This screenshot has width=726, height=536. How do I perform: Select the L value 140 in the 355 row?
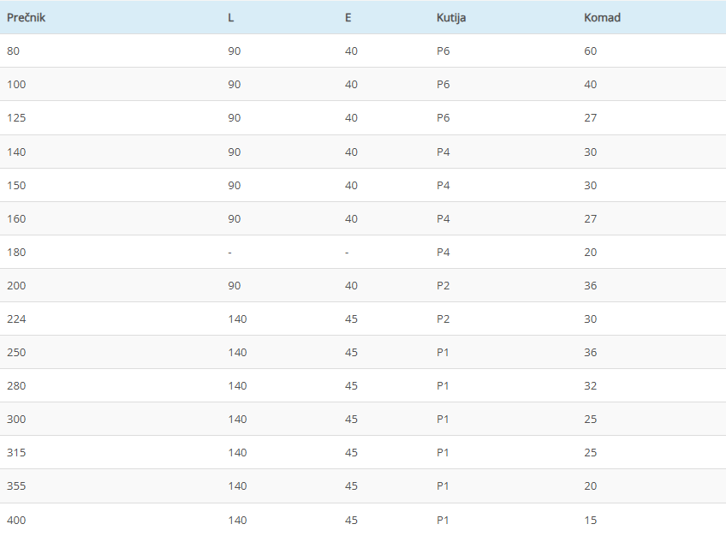(237, 485)
